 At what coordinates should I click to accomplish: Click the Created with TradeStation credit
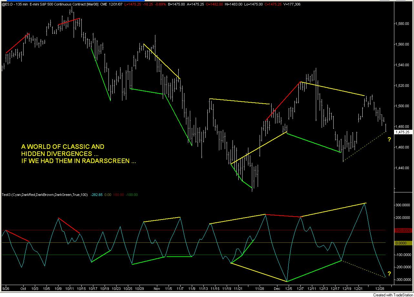(x=393, y=295)
